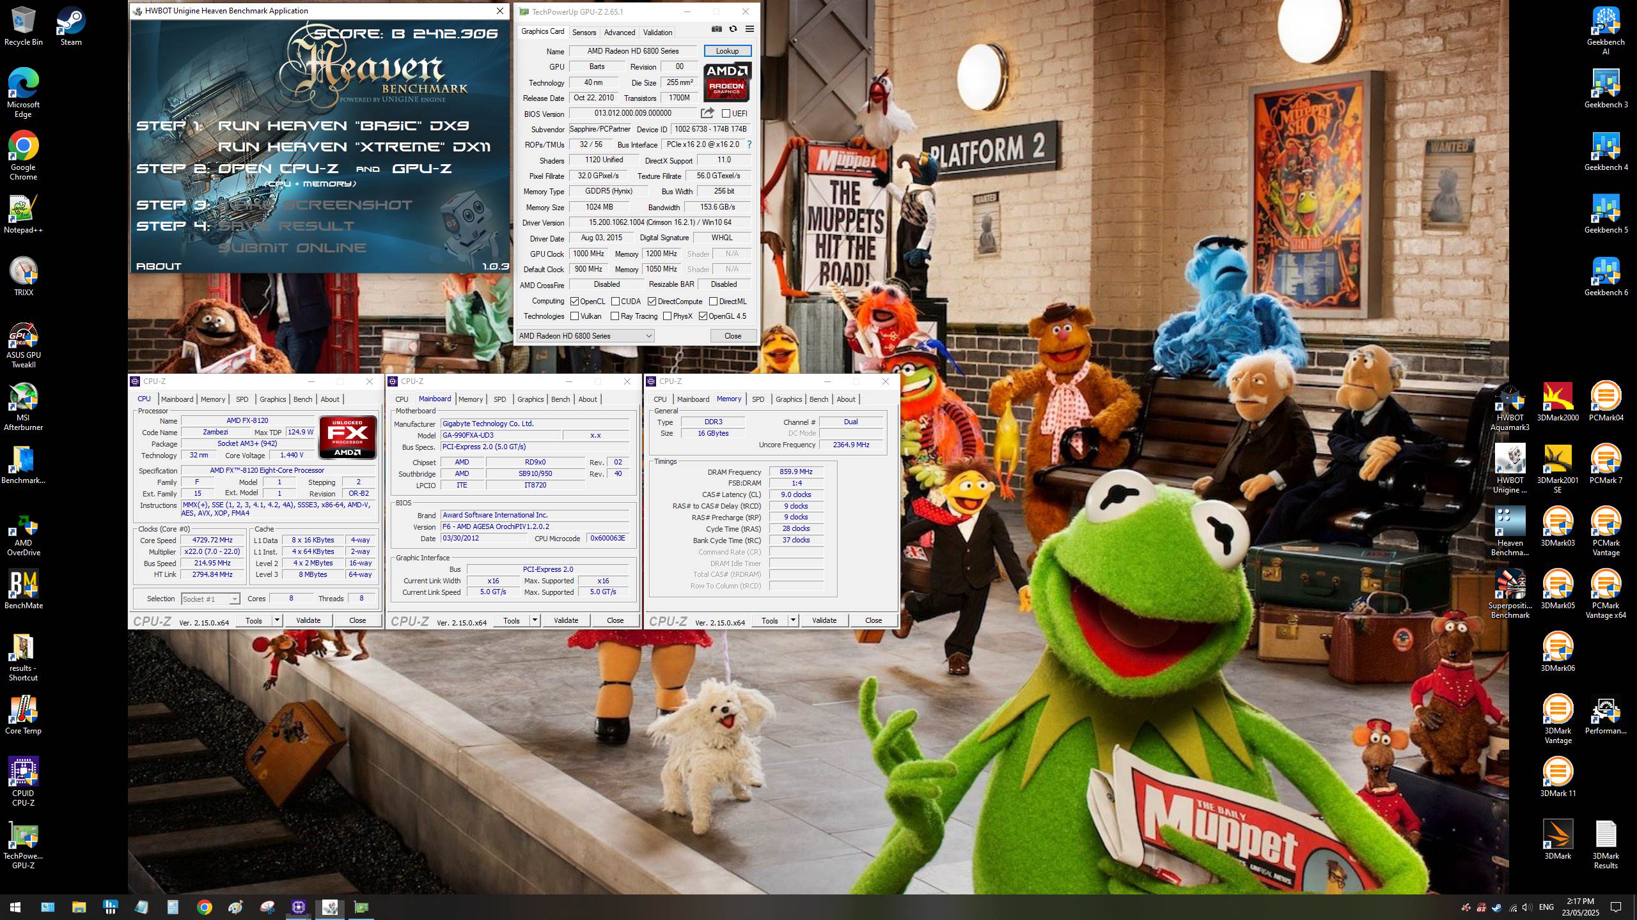Click Validate in the CPU-Z CPU window
This screenshot has height=920, width=1637.
[x=308, y=620]
